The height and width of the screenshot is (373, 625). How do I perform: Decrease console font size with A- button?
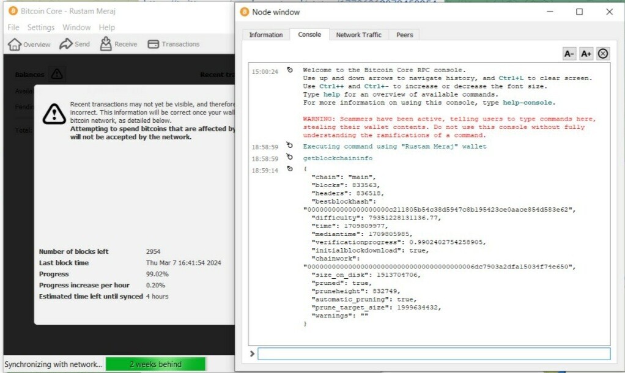569,53
